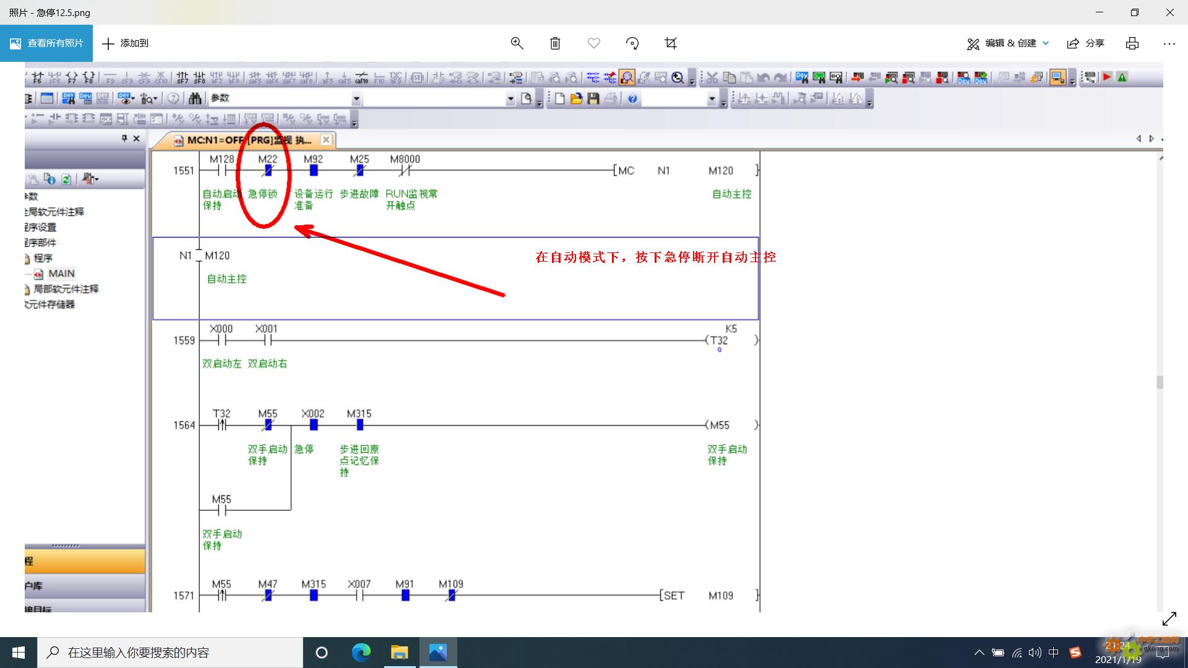
Task: Click the red play simulation icon
Action: pos(1106,77)
